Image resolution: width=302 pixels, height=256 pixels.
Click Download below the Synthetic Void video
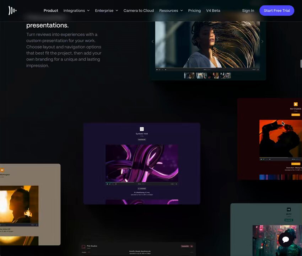pyautogui.click(x=142, y=188)
